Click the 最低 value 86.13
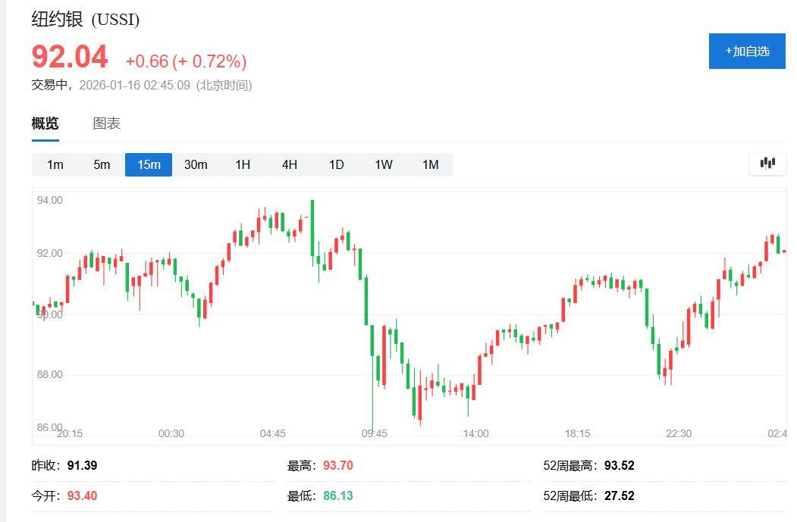Image resolution: width=797 pixels, height=522 pixels. pos(338,495)
